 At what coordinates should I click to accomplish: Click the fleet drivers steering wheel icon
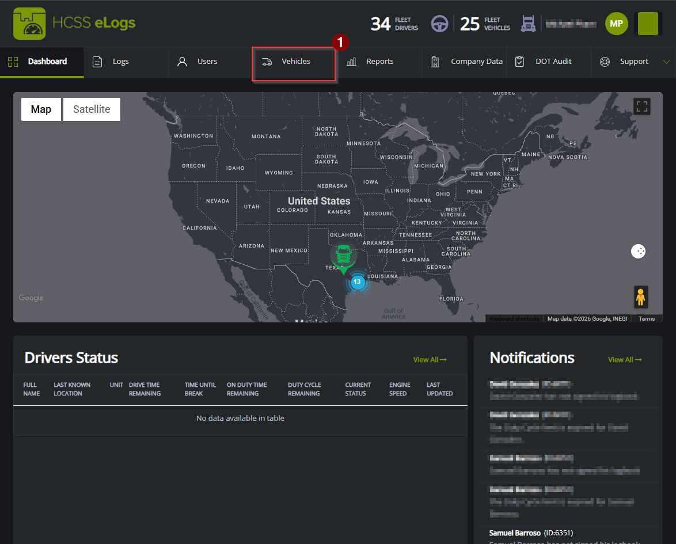click(439, 24)
